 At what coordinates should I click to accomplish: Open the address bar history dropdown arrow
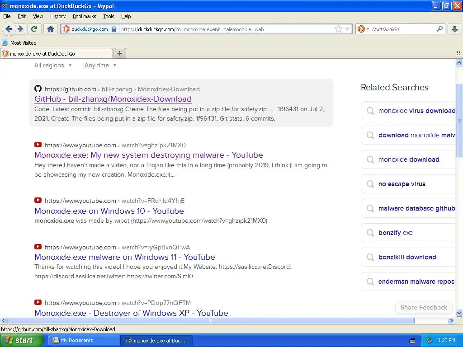coord(348,29)
